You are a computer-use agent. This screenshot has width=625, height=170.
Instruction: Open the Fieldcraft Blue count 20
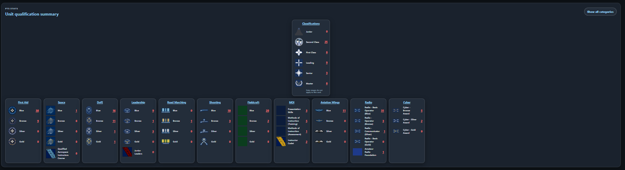pyautogui.click(x=267, y=111)
